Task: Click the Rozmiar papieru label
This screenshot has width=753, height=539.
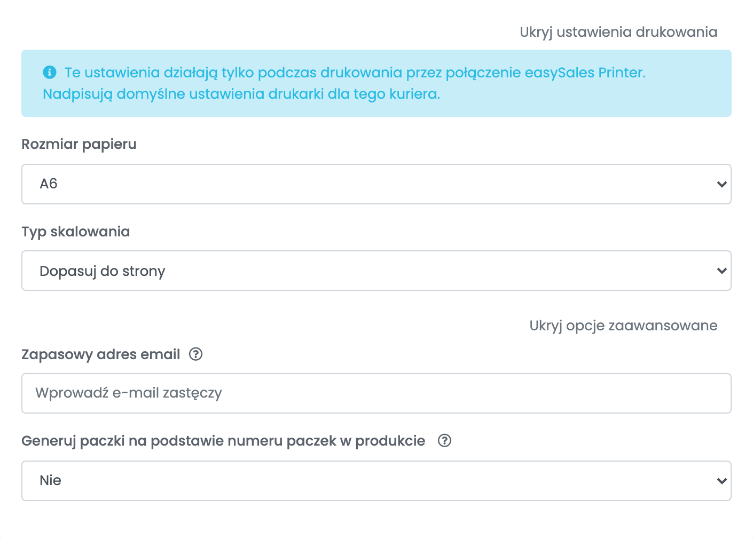Action: click(79, 144)
